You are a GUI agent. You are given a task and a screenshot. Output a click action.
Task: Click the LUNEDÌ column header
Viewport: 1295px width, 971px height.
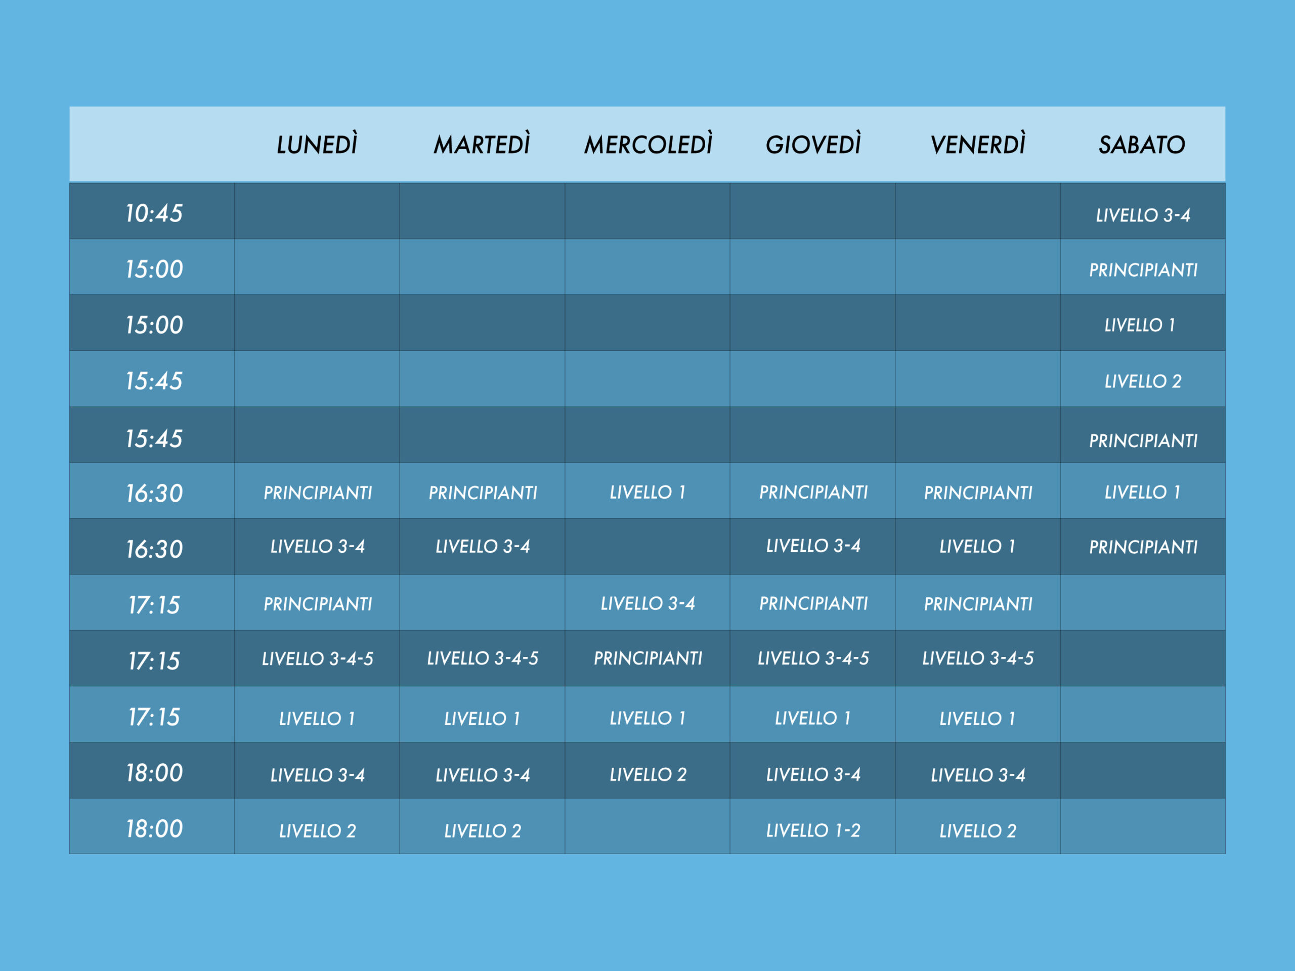(x=317, y=145)
